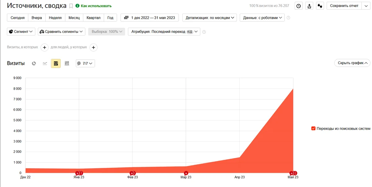This screenshot has height=187, width=372.
Task: Open 'Детализация: по месяцам' dropdown
Action: pyautogui.click(x=210, y=18)
